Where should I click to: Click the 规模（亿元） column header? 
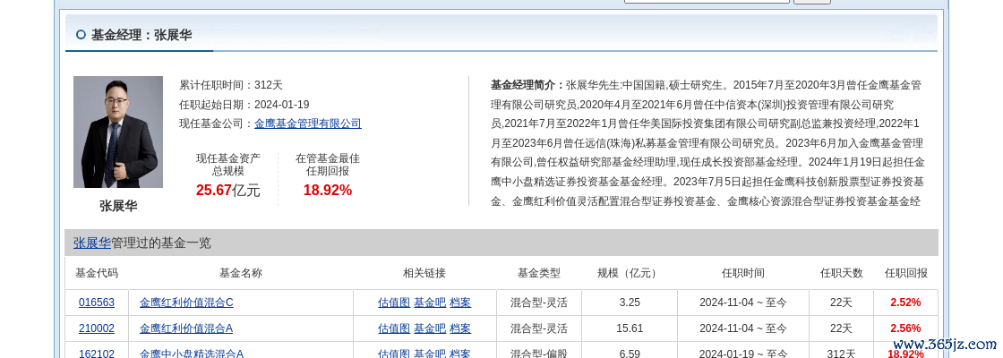pos(630,273)
